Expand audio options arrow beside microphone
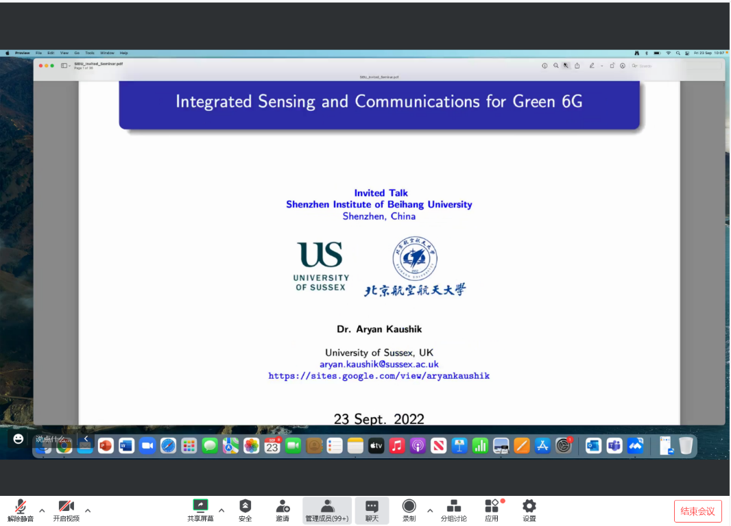The height and width of the screenshot is (526, 731). tap(42, 510)
